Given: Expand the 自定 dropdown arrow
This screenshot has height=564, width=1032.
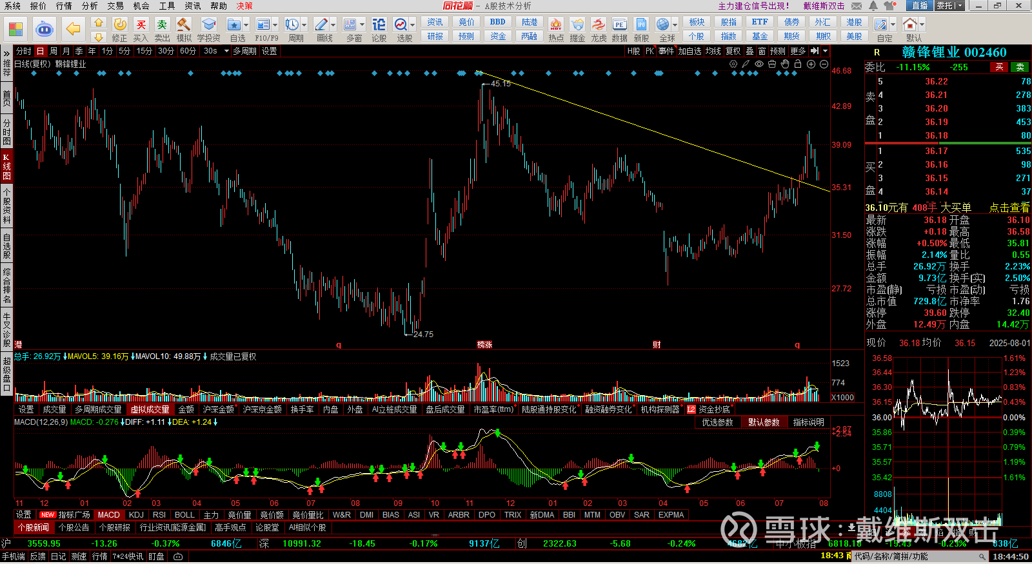Looking at the screenshot, I should pyautogui.click(x=893, y=24).
